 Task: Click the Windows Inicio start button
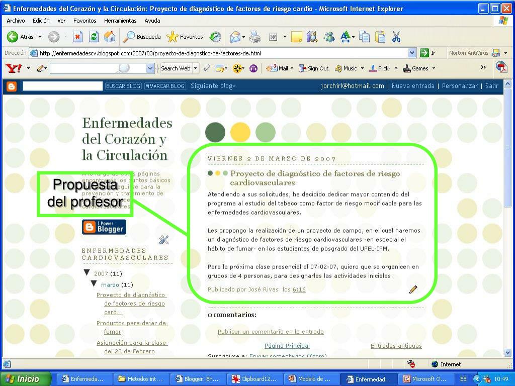click(x=26, y=379)
